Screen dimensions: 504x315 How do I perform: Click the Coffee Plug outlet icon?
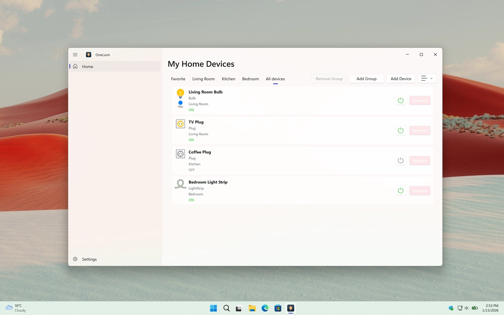point(180,154)
